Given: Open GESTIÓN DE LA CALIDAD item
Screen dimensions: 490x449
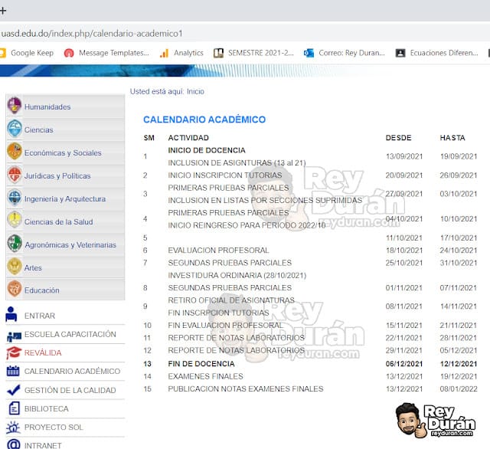Looking at the screenshot, I should pyautogui.click(x=70, y=390).
